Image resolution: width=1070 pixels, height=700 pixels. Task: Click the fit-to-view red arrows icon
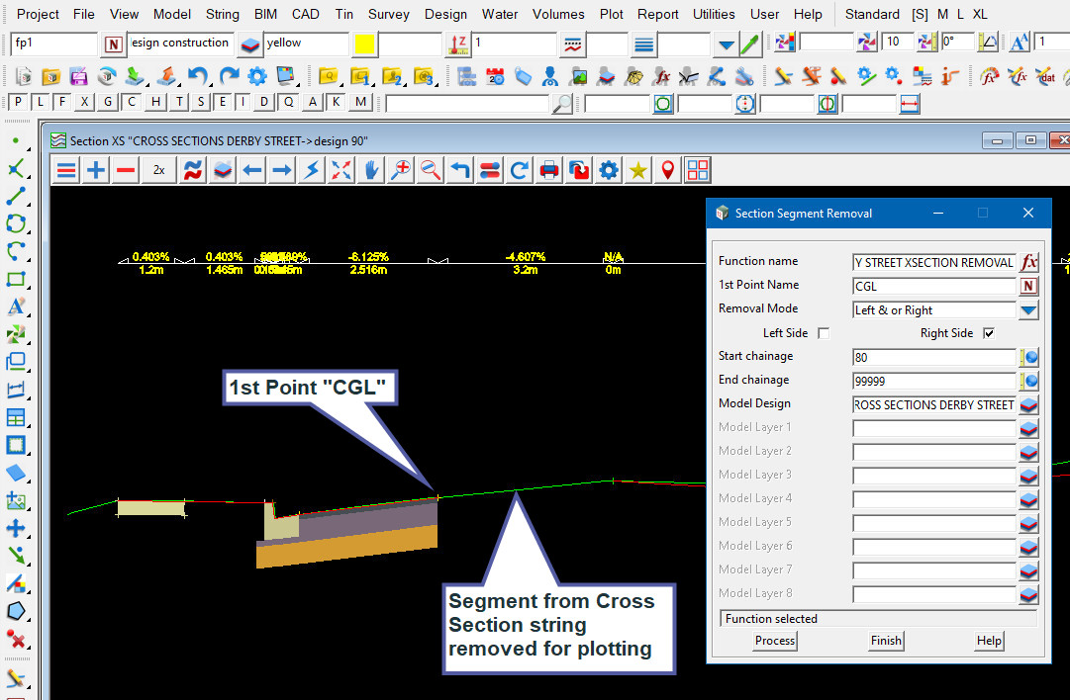pos(341,170)
